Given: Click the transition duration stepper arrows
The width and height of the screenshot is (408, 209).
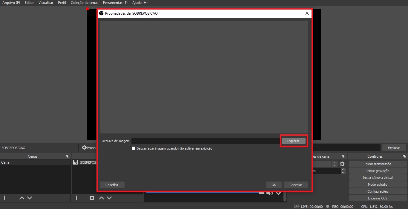Looking at the screenshot, I should (x=343, y=171).
